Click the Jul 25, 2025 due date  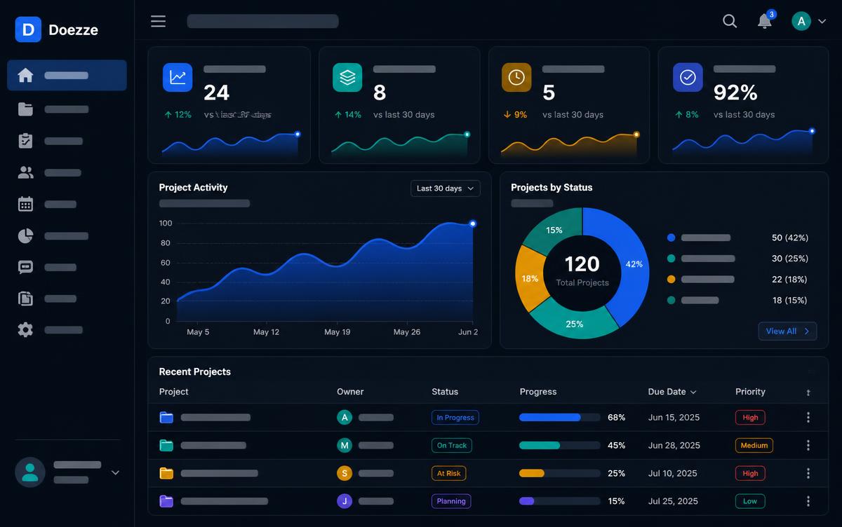pos(673,501)
